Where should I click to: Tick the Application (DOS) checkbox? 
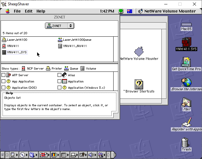click(3, 87)
